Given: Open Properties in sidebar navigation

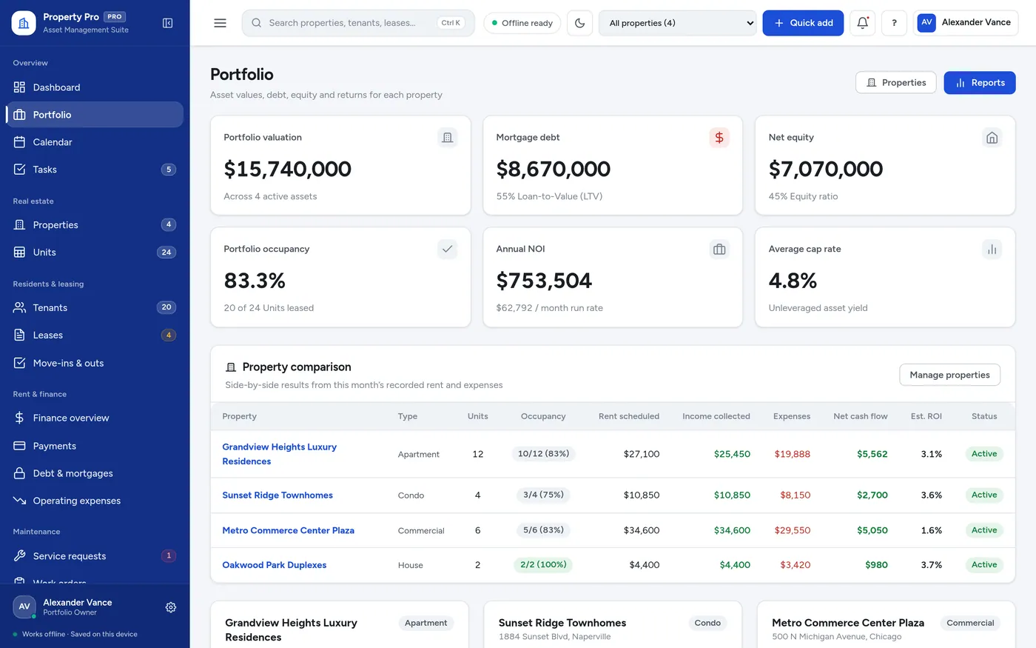Looking at the screenshot, I should click(x=95, y=225).
